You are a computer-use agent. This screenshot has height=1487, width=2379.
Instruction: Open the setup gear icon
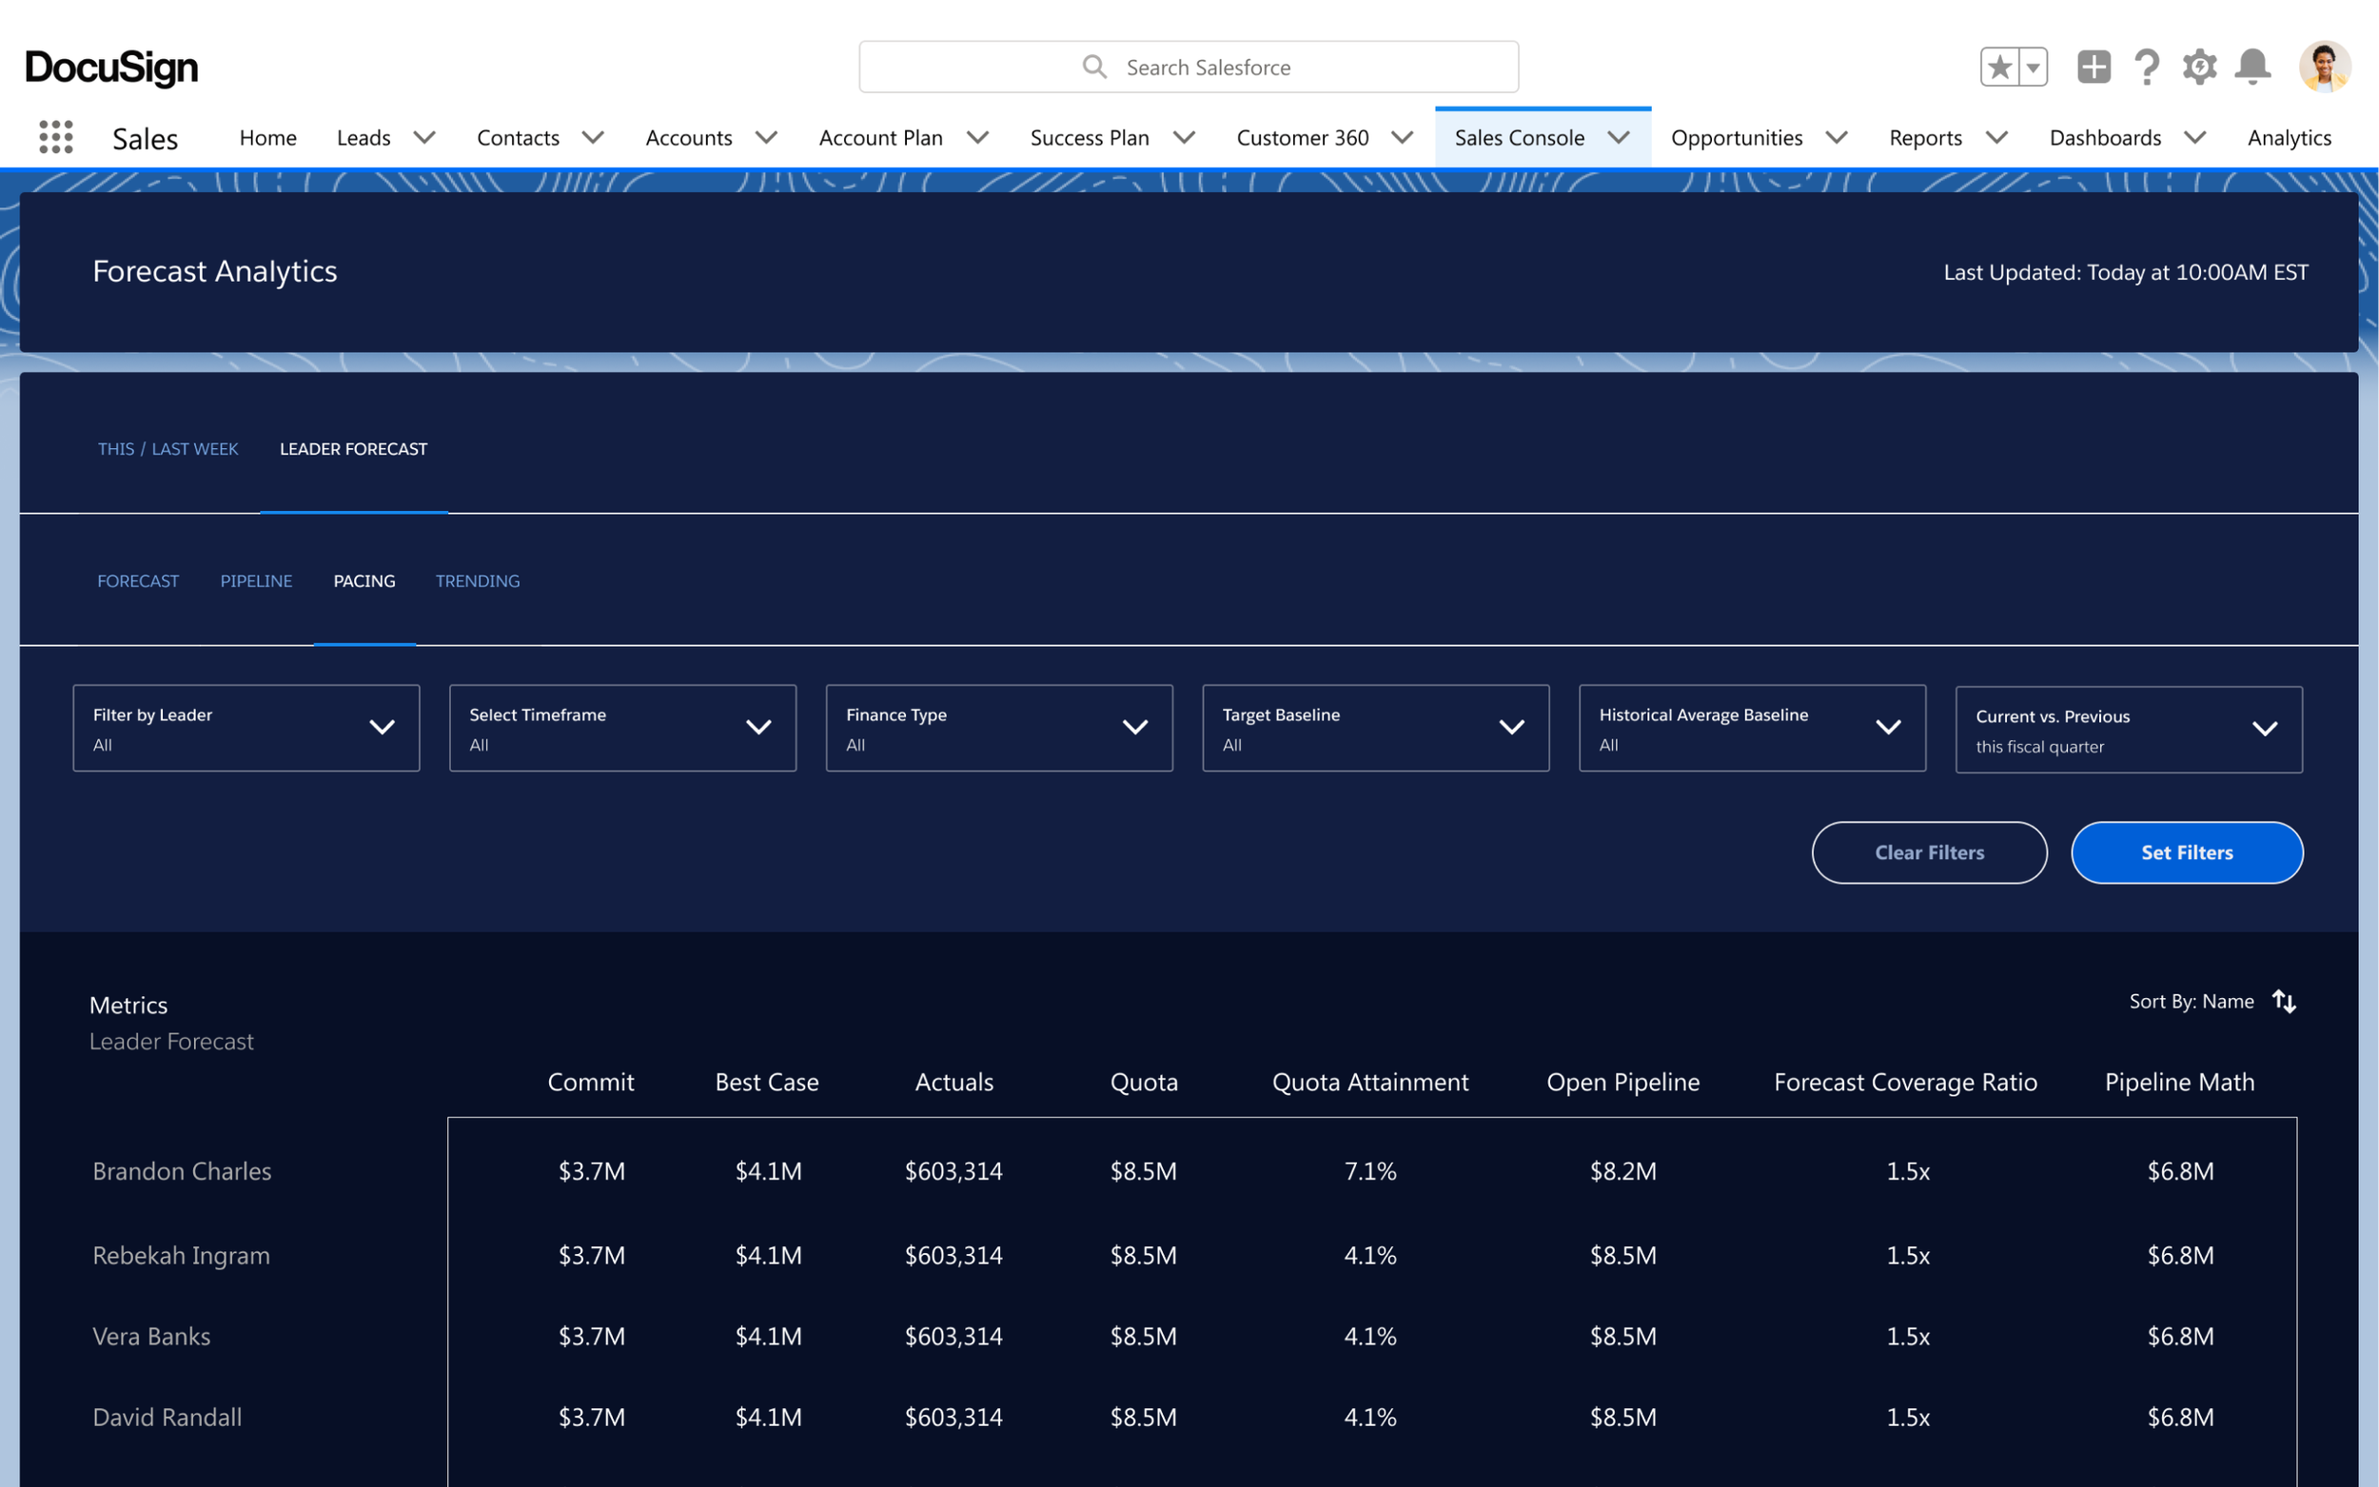[2200, 67]
